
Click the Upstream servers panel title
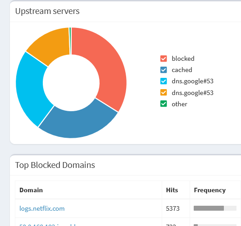[x=47, y=11]
